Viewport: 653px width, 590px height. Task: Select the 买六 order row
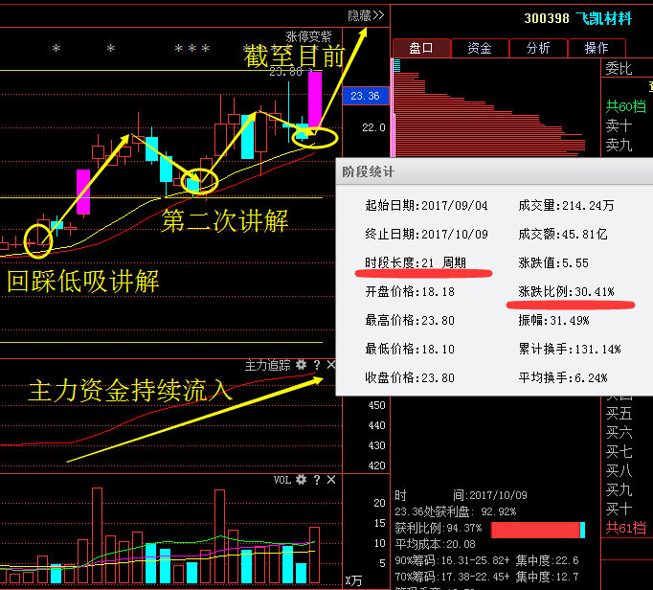[619, 433]
